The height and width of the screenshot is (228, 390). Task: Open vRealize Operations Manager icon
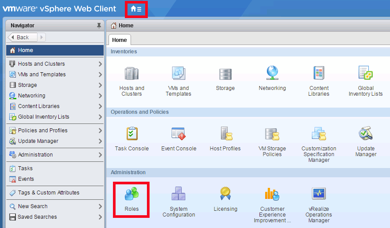tap(319, 194)
